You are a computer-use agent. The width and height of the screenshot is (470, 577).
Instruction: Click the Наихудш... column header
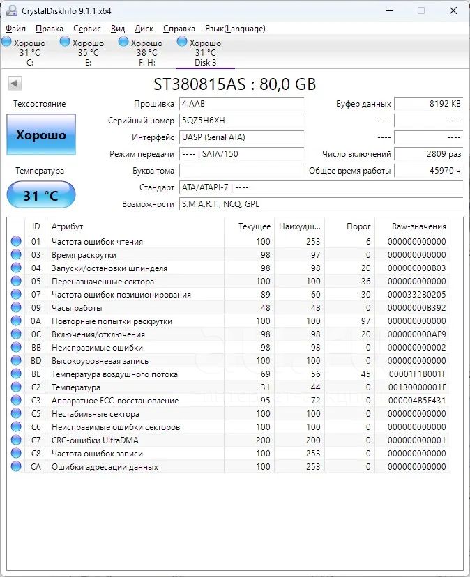coord(300,226)
